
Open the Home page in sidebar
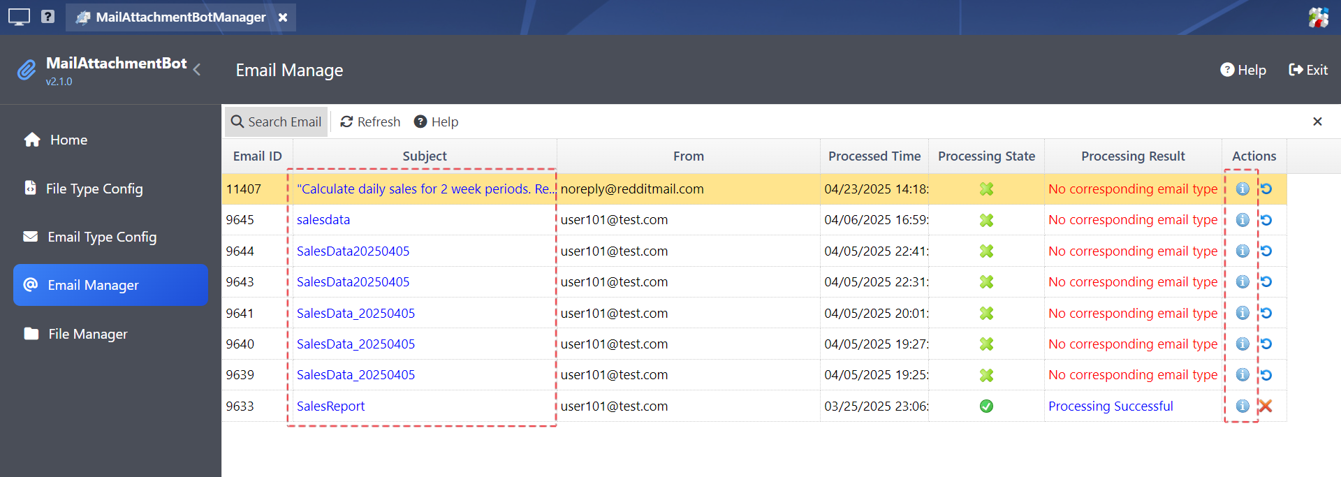pos(68,140)
